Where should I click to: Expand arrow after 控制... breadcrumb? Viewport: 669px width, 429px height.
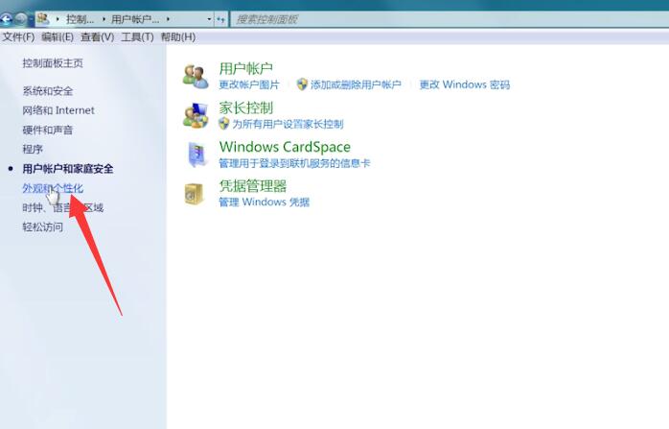pyautogui.click(x=104, y=19)
